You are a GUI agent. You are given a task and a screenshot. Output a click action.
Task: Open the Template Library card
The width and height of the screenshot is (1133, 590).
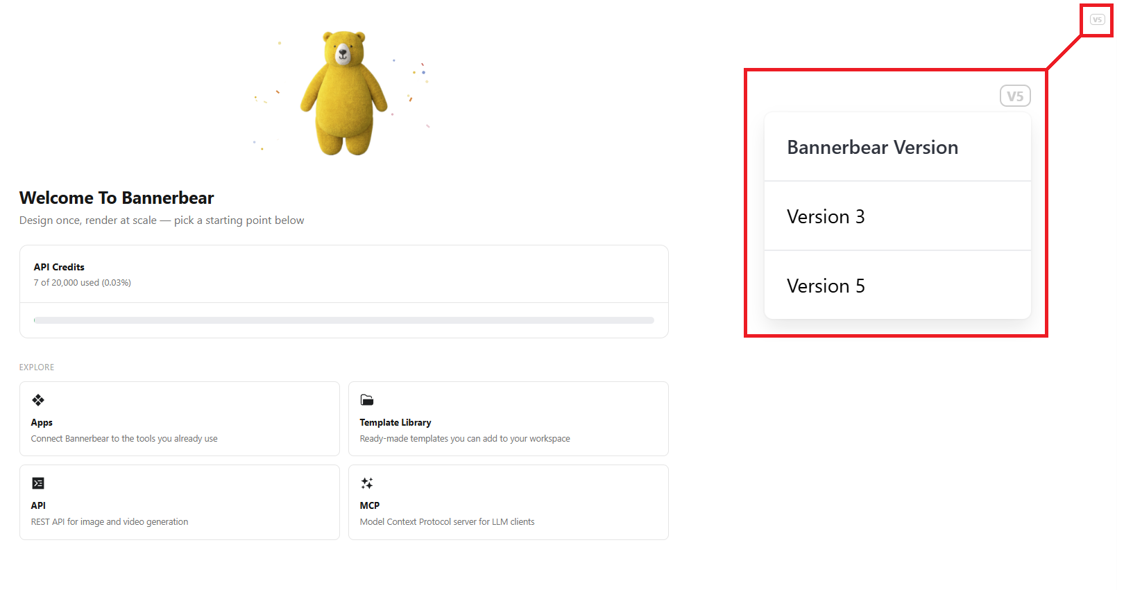pos(509,419)
